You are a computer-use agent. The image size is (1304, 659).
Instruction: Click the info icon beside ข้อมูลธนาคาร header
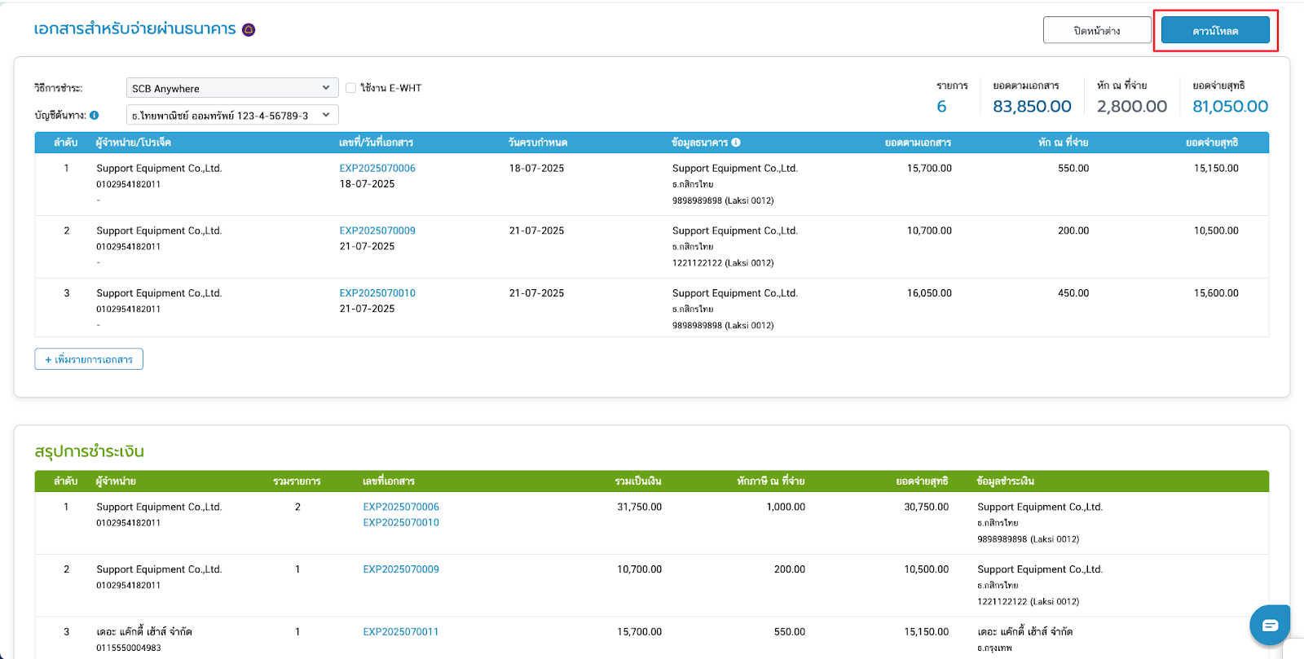736,143
